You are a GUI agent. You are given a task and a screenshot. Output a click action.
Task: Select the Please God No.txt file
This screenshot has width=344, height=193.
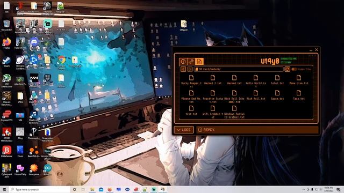coord(191,96)
